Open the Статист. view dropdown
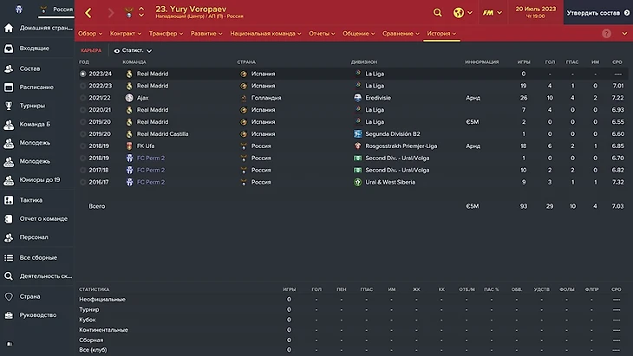 point(133,51)
